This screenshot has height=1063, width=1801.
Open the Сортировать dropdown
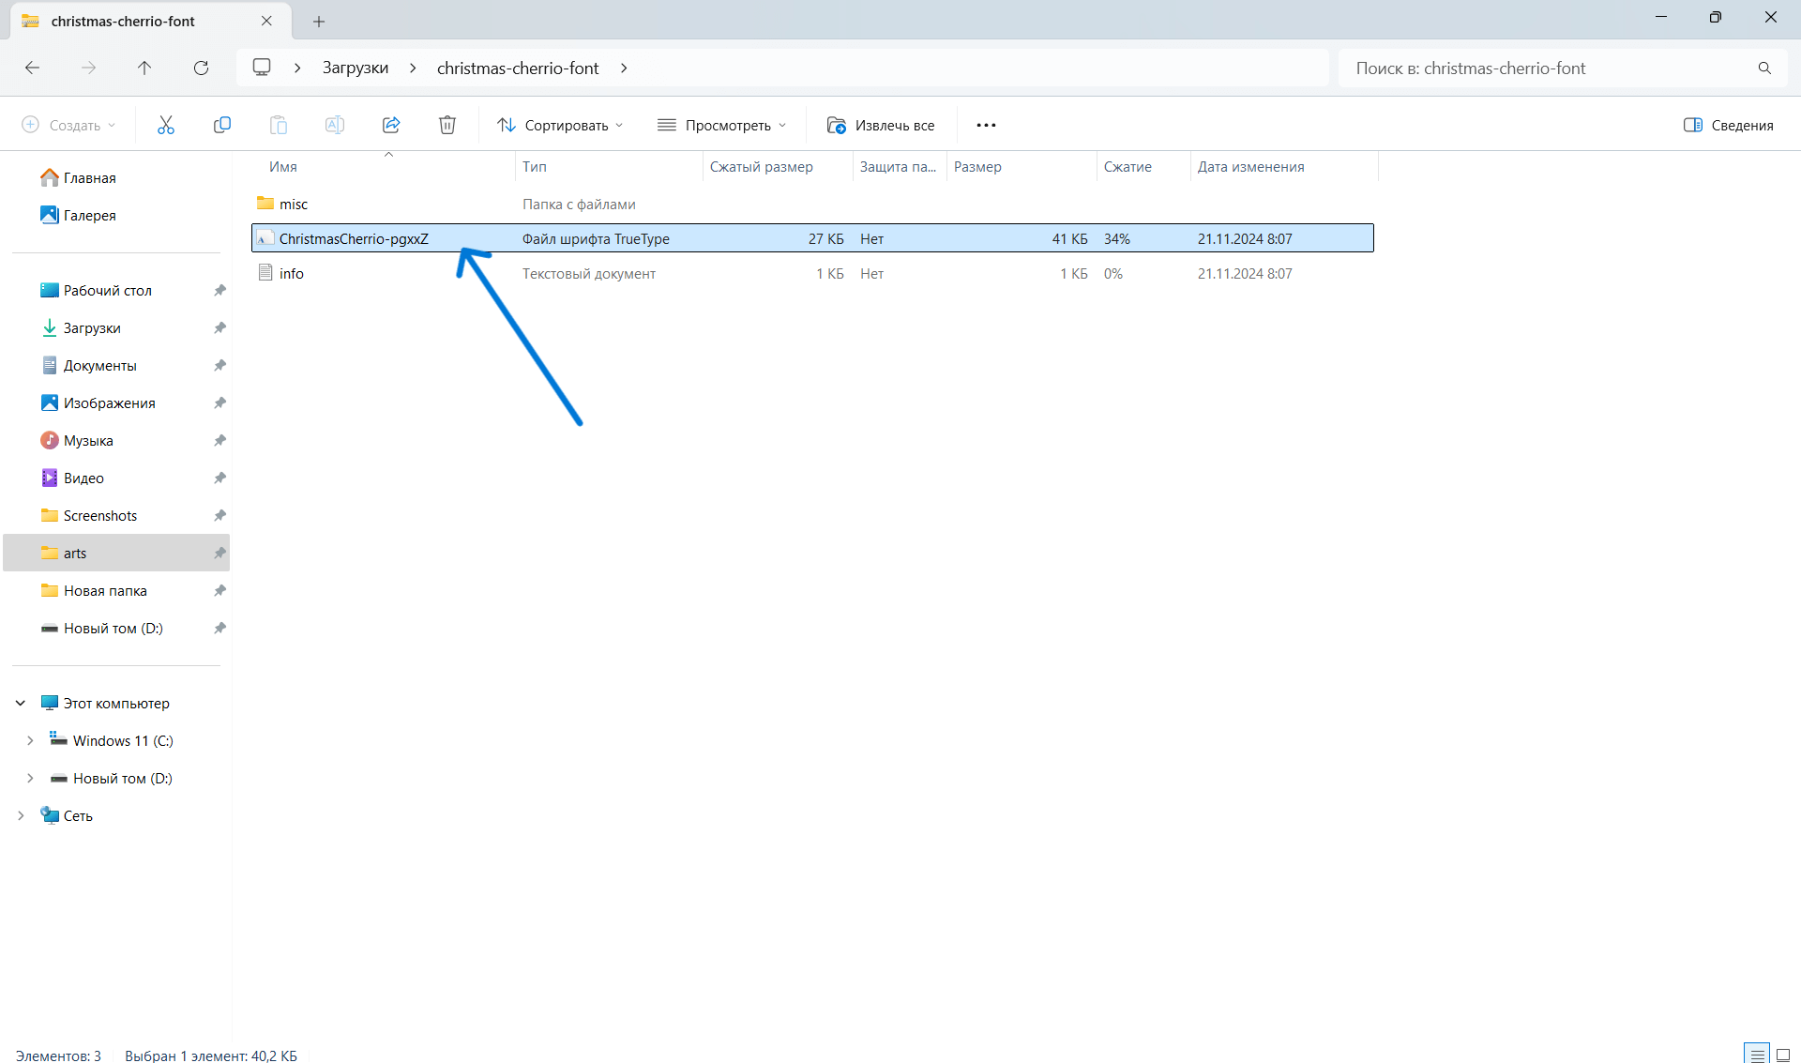[x=560, y=125]
